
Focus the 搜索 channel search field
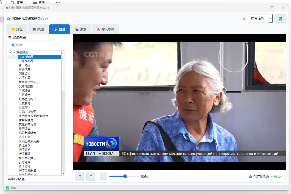36,45
